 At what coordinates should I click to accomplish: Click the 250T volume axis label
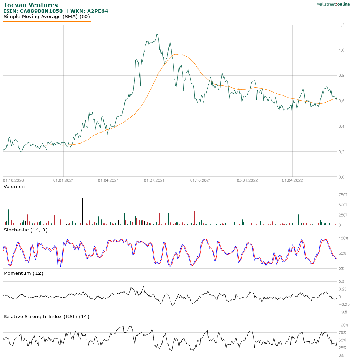point(343,215)
